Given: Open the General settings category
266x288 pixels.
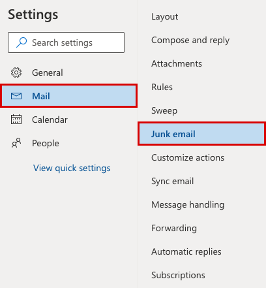Looking at the screenshot, I should [68, 72].
